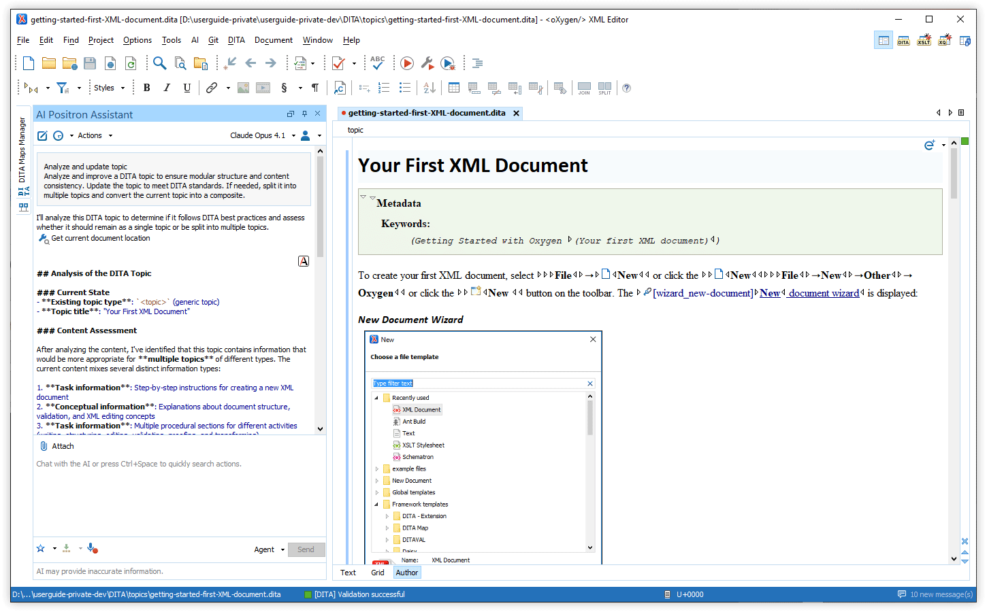Click the paperclip Attach button
The height and width of the screenshot is (612, 987).
pos(56,446)
